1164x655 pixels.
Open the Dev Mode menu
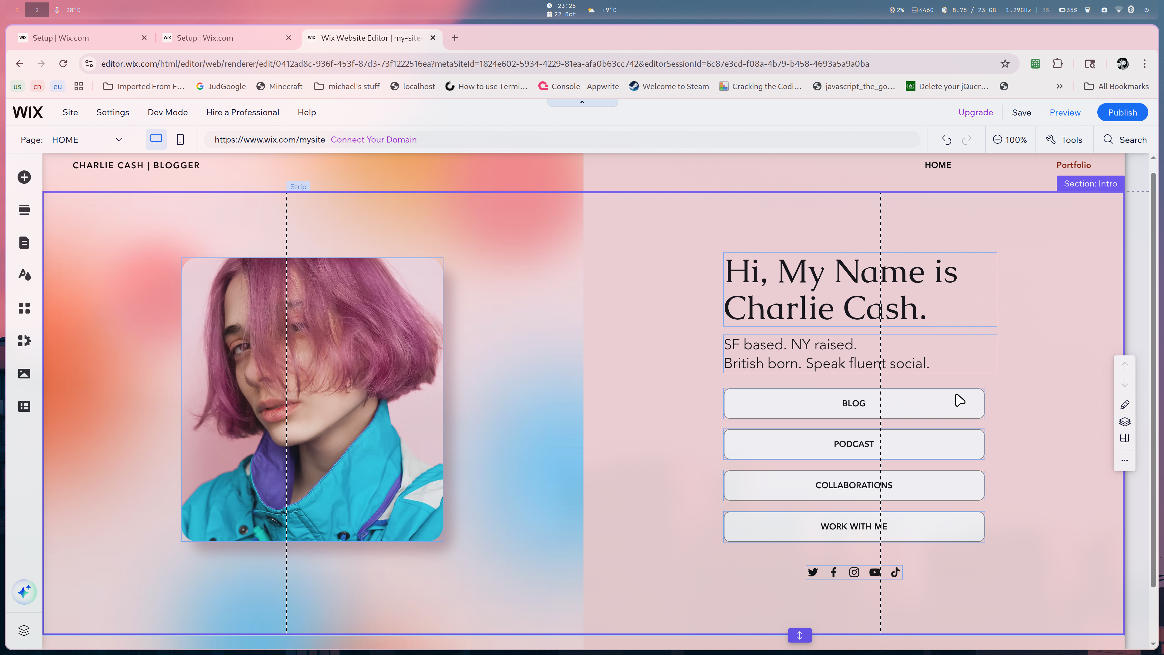tap(167, 112)
